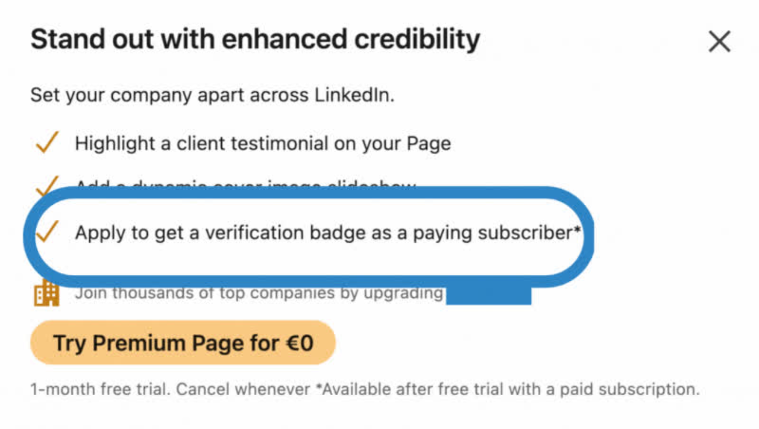Click the Try Premium Page for €0 button

pos(183,343)
